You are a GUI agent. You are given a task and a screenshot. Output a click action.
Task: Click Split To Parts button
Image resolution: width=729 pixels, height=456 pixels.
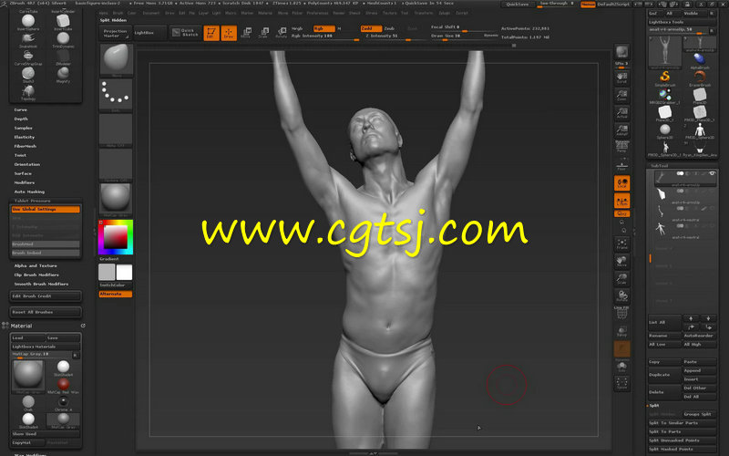(x=682, y=431)
